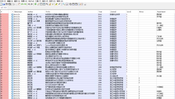This screenshot has height=99, width=175.
Task: Click the Paste clipboard icon
Action: (x=19, y=4)
